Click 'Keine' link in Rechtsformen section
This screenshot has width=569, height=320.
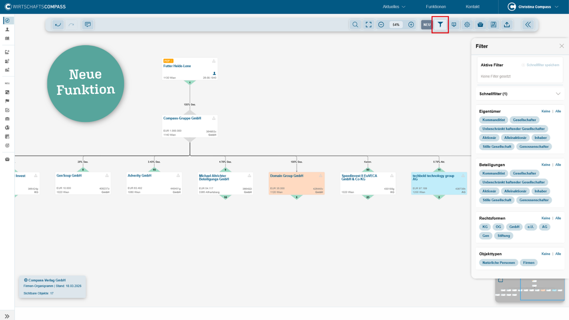pos(545,218)
